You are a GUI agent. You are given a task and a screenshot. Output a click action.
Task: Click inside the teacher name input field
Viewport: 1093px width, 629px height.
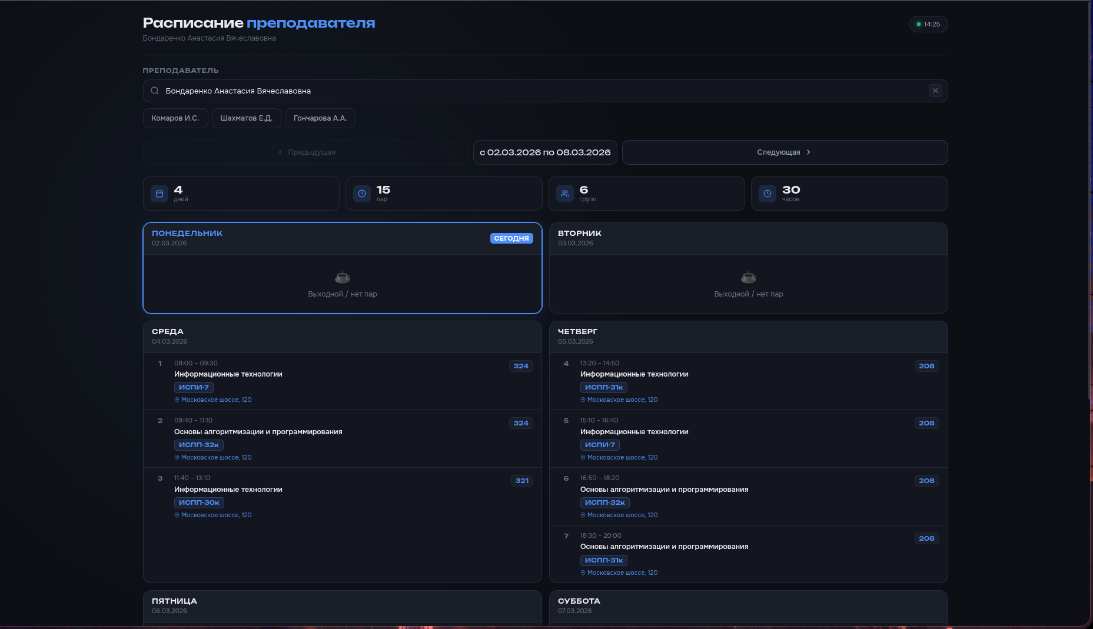(x=412, y=91)
